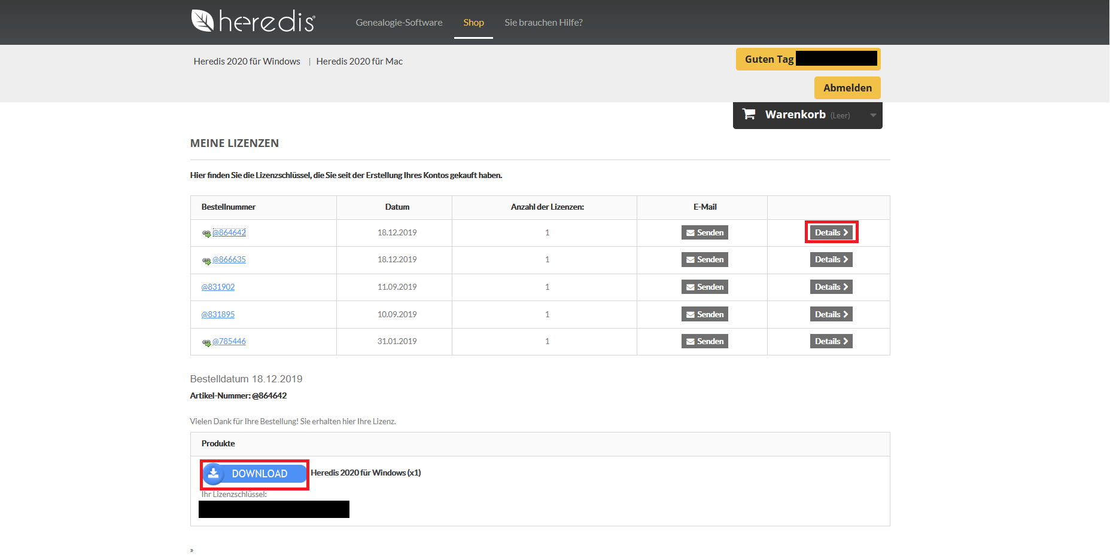Expand the Warenkorb dropdown
1110x558 pixels.
[x=873, y=115]
